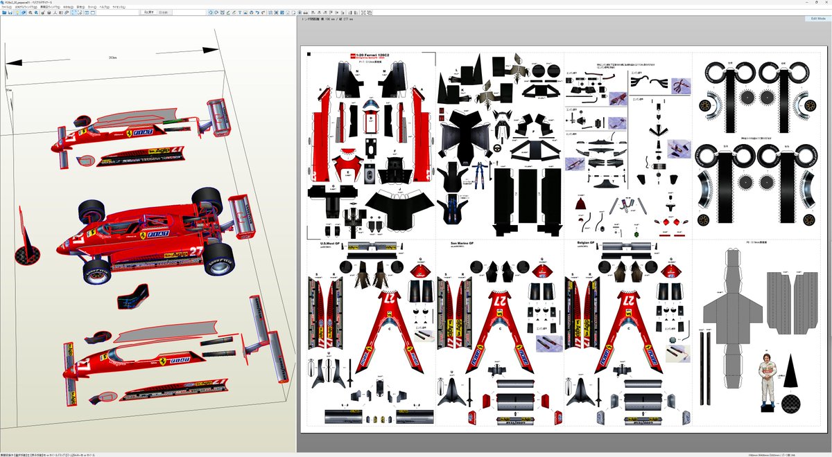The height and width of the screenshot is (457, 832).
Task: Save the project with the disk icon
Action: 10,12
